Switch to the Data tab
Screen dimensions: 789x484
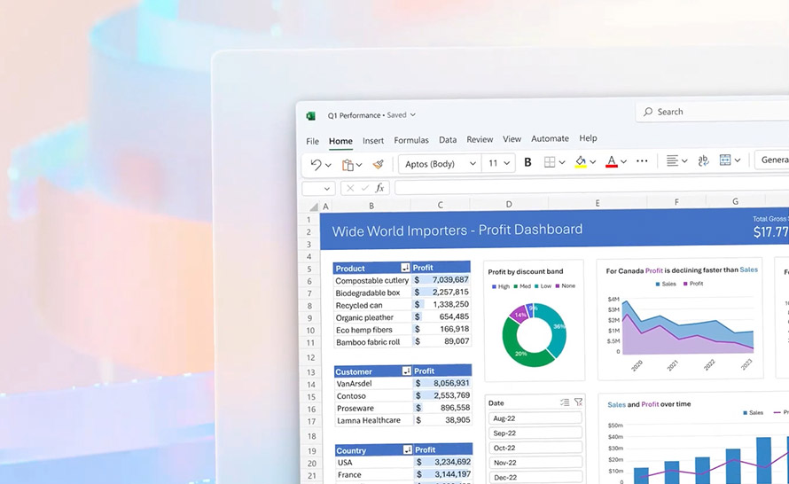click(x=448, y=140)
